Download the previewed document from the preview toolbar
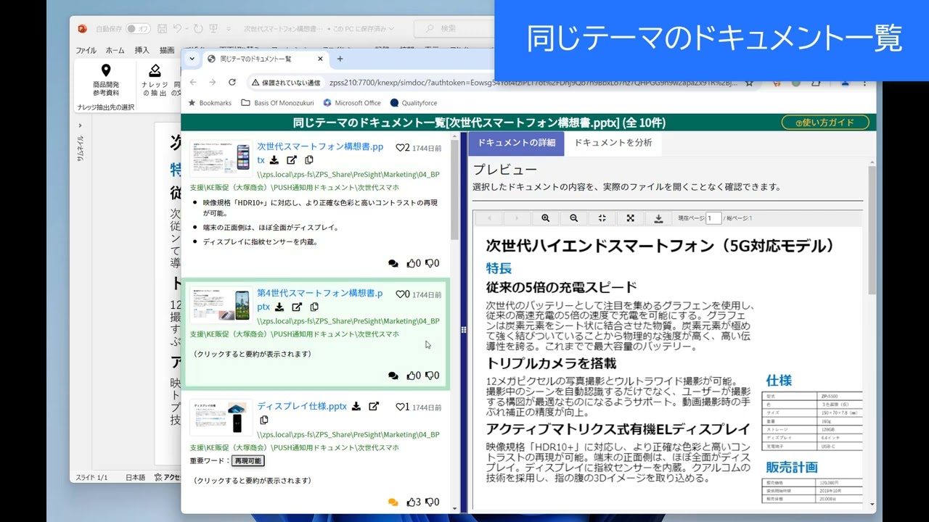Image resolution: width=929 pixels, height=522 pixels. (658, 217)
